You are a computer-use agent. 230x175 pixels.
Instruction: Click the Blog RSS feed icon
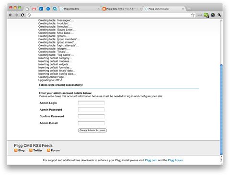coord(16,150)
